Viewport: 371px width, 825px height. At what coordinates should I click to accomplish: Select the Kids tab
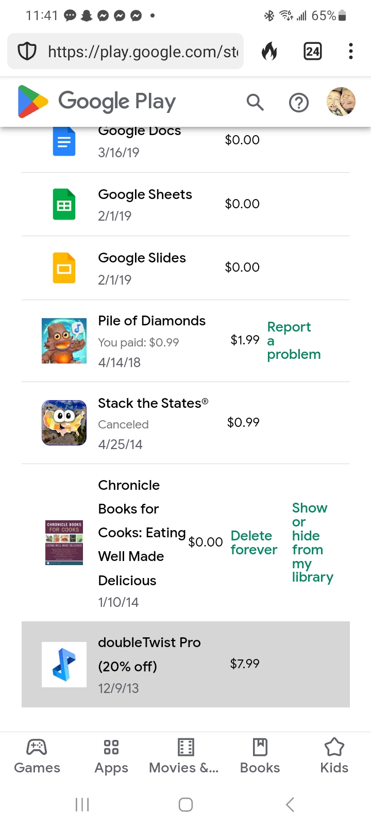(x=334, y=756)
